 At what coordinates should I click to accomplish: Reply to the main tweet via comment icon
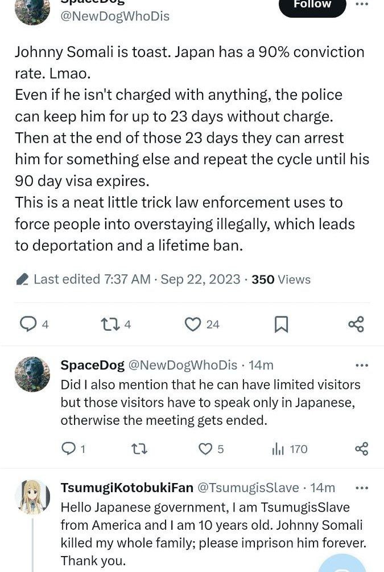(28, 324)
